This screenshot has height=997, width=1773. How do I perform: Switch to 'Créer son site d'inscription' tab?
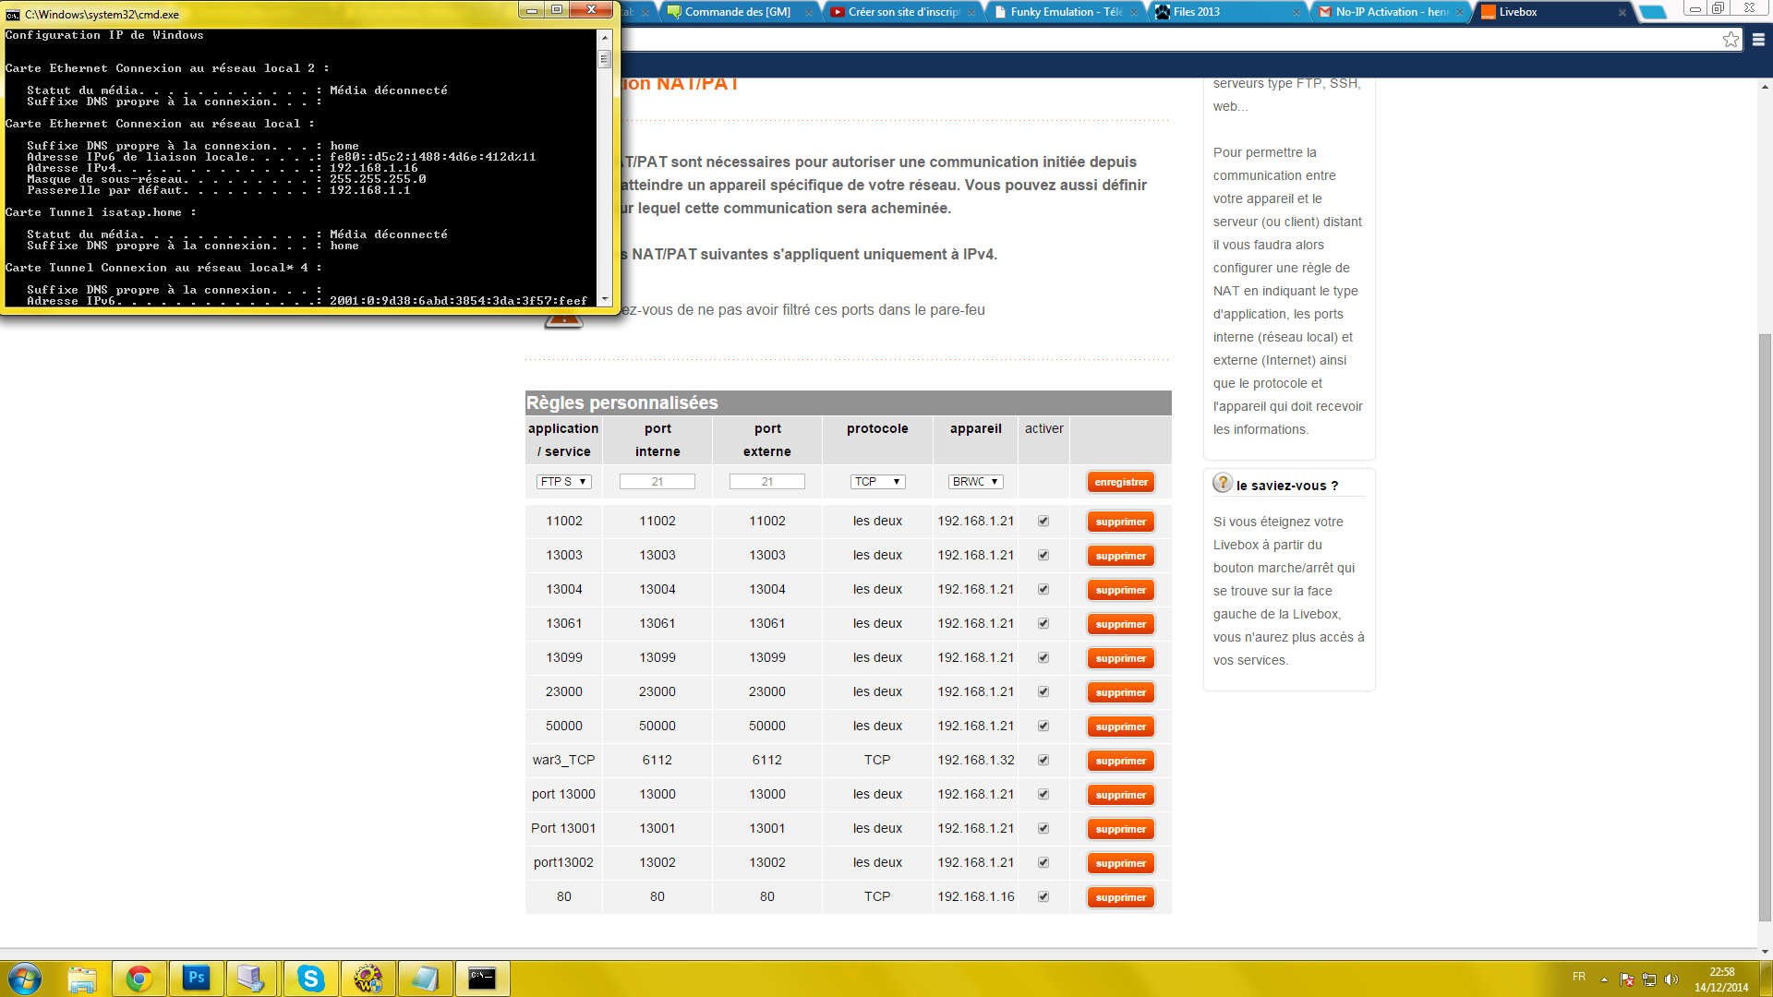(903, 12)
